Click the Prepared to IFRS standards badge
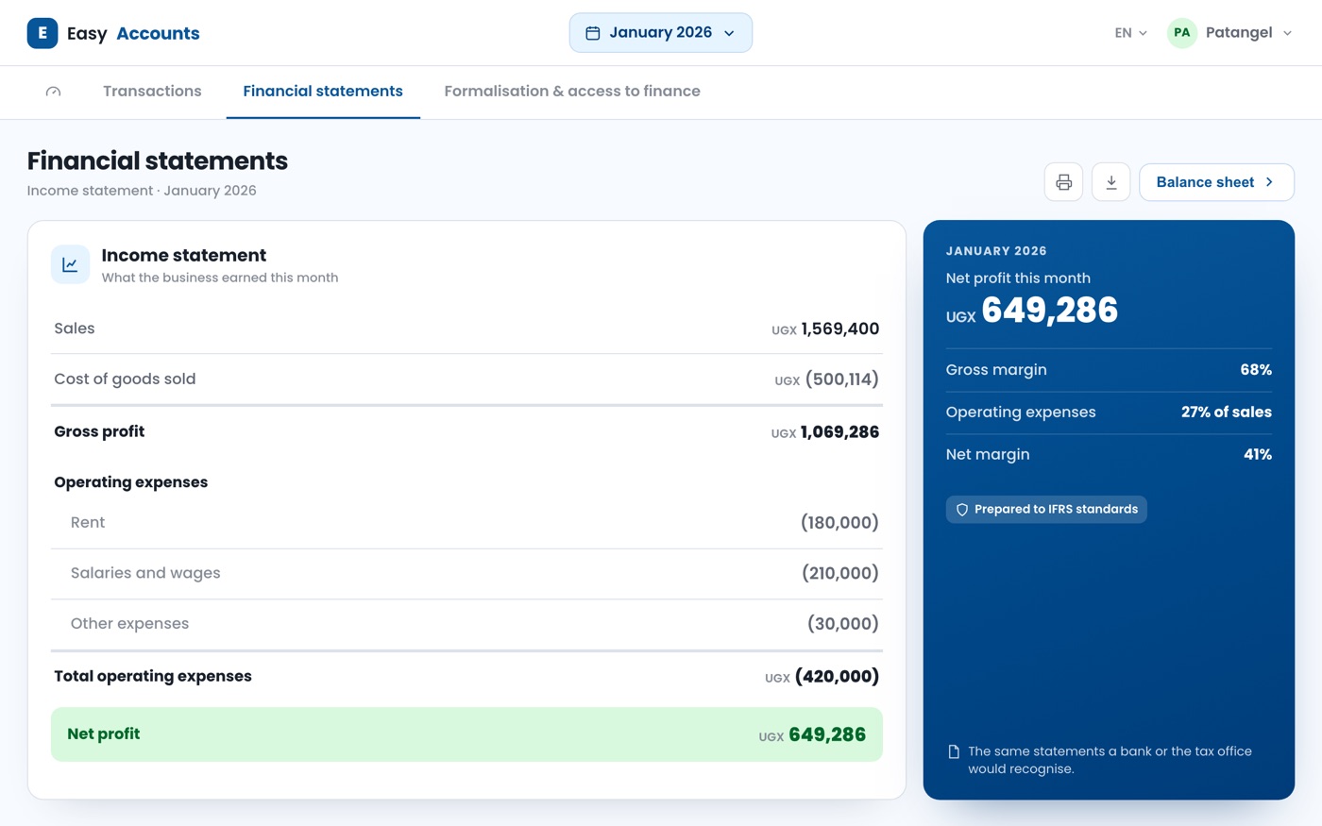Screen dimensions: 1322x826 coord(1046,510)
